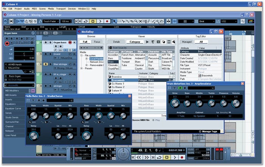This screenshot has height=167, width=265.
Task: Expand the Presets tree node
Action: 81,68
